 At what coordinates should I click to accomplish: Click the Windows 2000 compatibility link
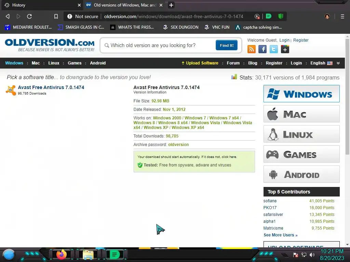point(167,118)
